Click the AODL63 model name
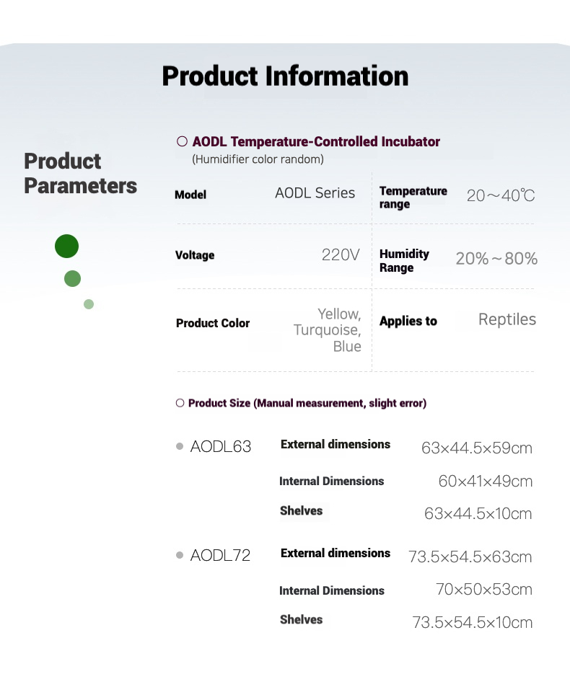The width and height of the screenshot is (570, 674). (x=221, y=447)
